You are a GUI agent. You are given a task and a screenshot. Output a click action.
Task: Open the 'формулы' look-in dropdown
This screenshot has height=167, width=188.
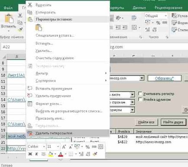[132, 110]
